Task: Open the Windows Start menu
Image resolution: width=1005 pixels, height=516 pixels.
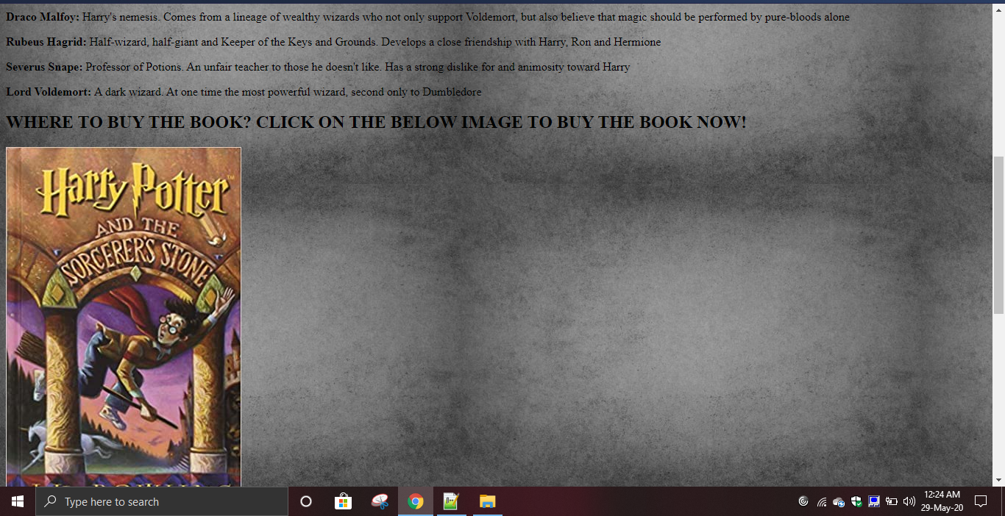Action: tap(16, 501)
